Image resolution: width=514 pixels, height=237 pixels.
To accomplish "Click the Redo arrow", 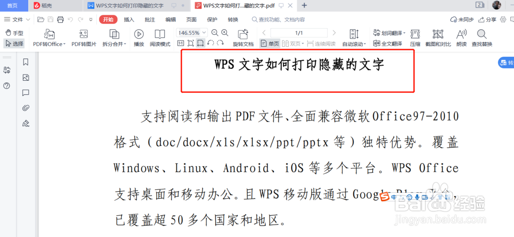I will click(x=80, y=19).
